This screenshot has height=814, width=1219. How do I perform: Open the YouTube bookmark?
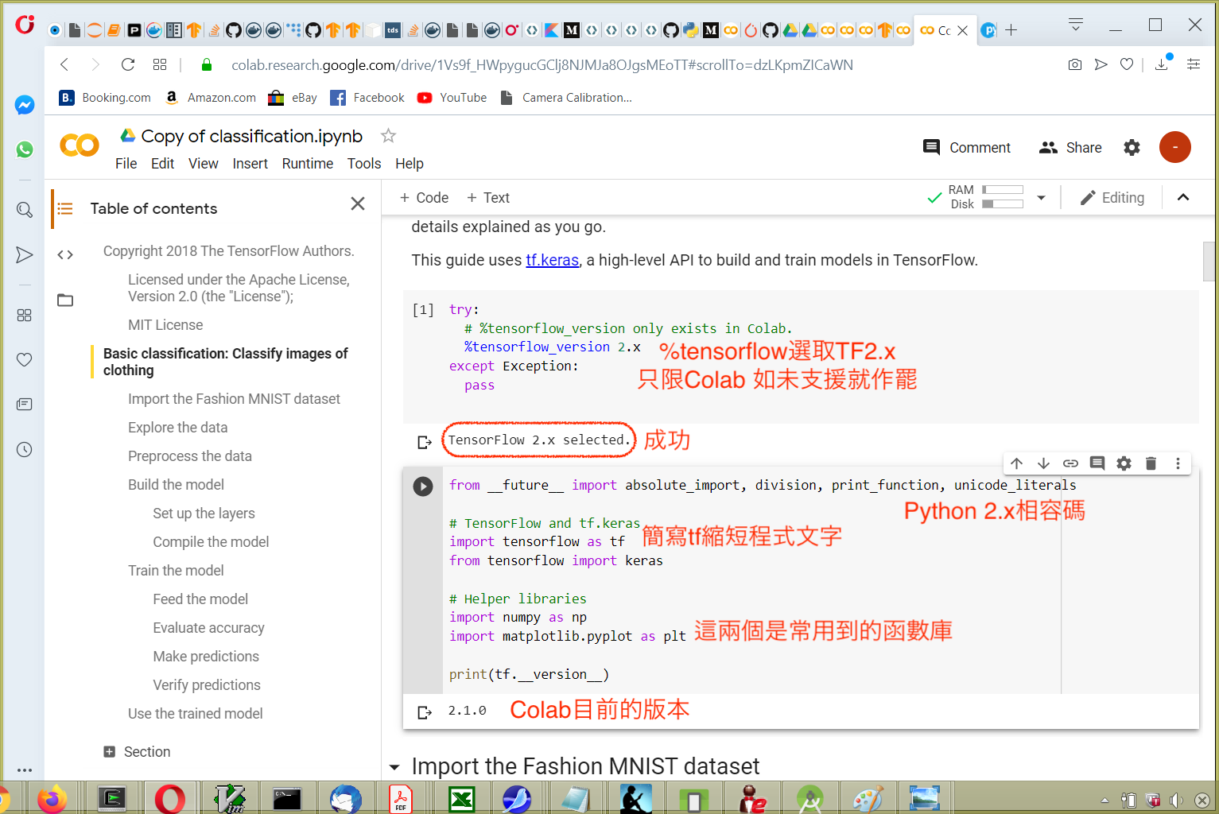[x=452, y=98]
